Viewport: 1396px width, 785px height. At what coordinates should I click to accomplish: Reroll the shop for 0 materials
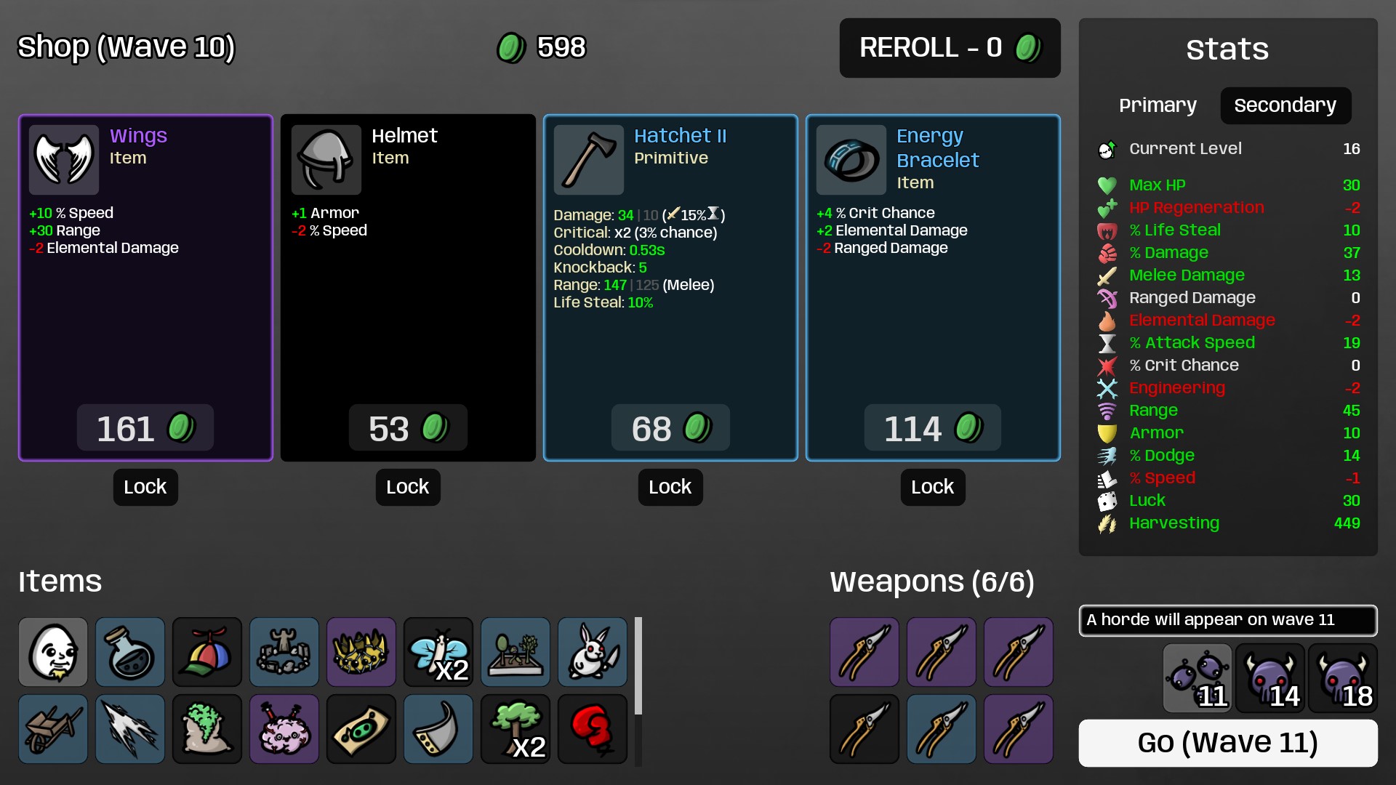(x=950, y=48)
